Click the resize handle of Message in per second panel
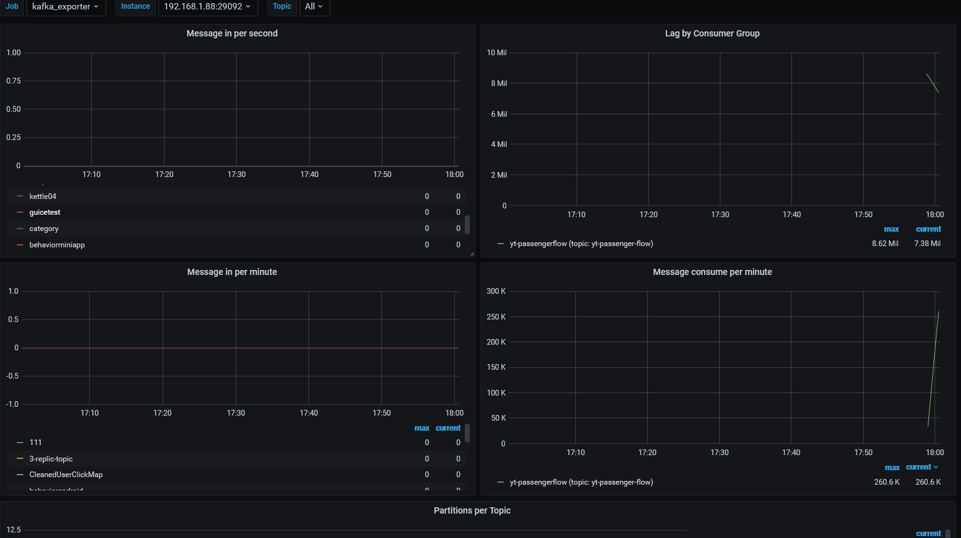Image resolution: width=961 pixels, height=538 pixels. (x=472, y=254)
